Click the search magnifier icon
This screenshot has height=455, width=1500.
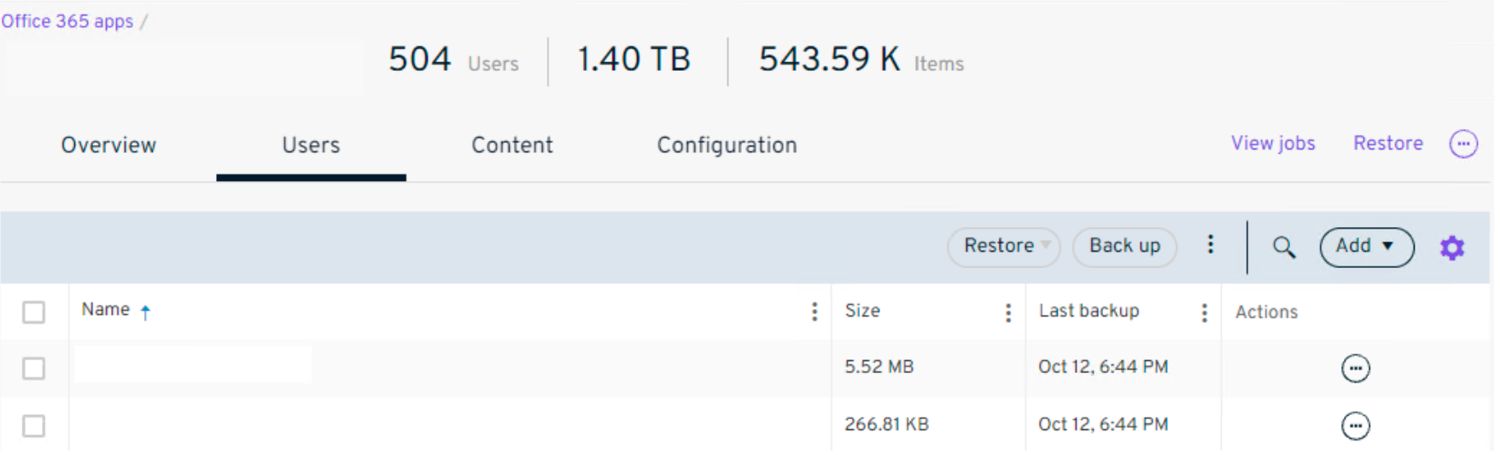pos(1283,248)
